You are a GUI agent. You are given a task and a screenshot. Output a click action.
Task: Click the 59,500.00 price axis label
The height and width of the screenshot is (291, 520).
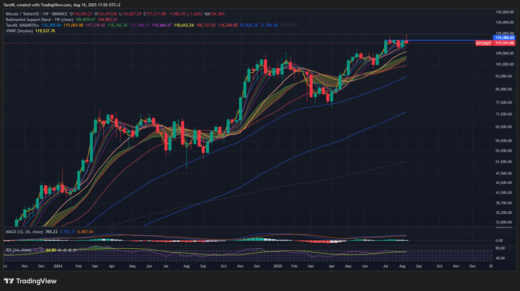click(504, 140)
